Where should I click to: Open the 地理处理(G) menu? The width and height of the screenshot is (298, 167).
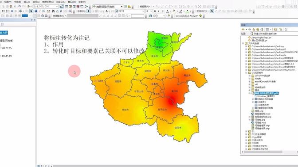pos(48,2)
